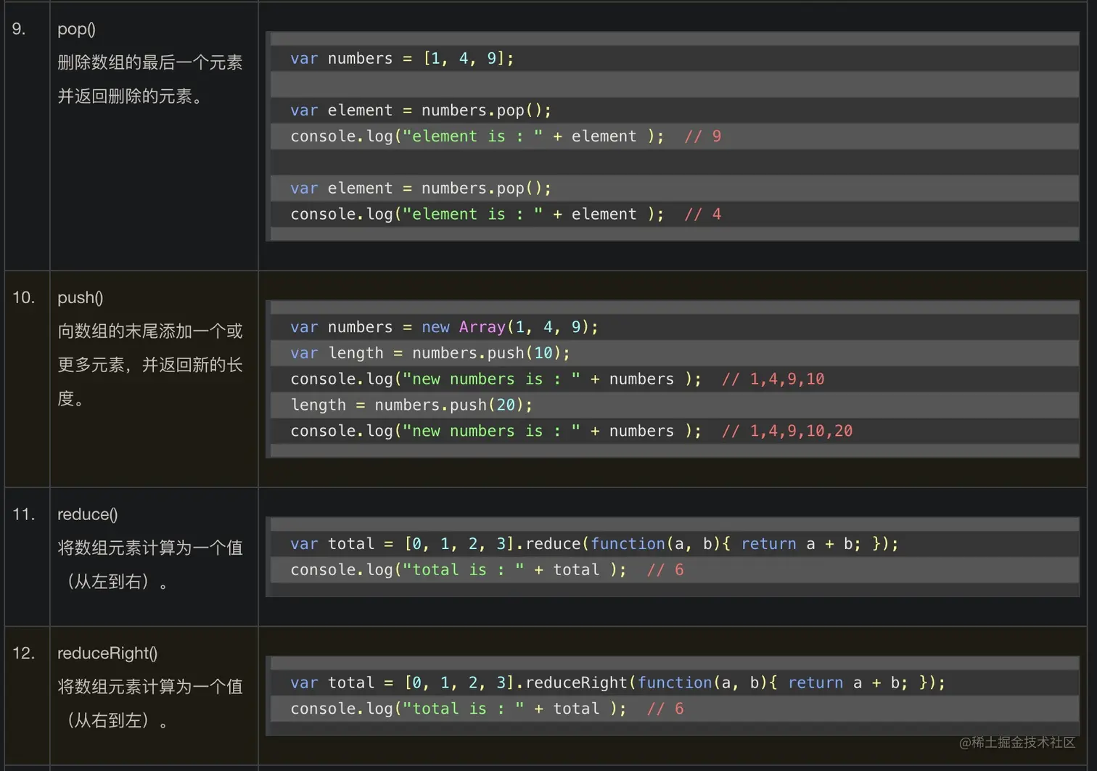Click the row number "11."
The height and width of the screenshot is (771, 1097).
(23, 514)
